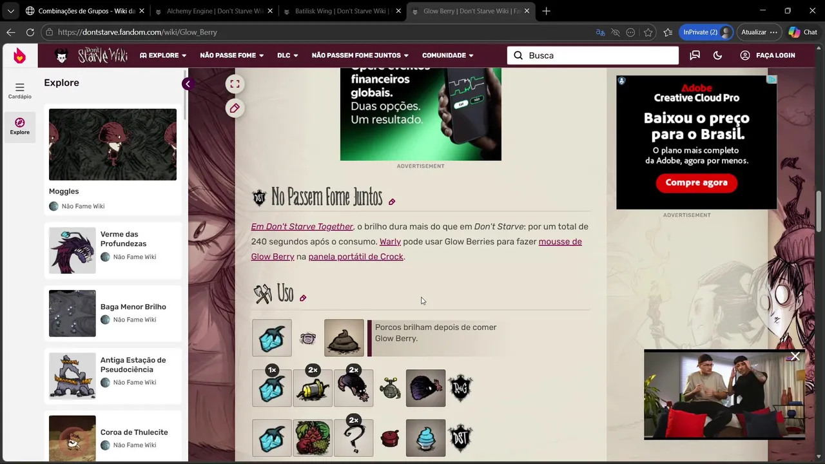825x464 pixels.
Task: Open the Cardápio hamburger menu
Action: tap(19, 91)
